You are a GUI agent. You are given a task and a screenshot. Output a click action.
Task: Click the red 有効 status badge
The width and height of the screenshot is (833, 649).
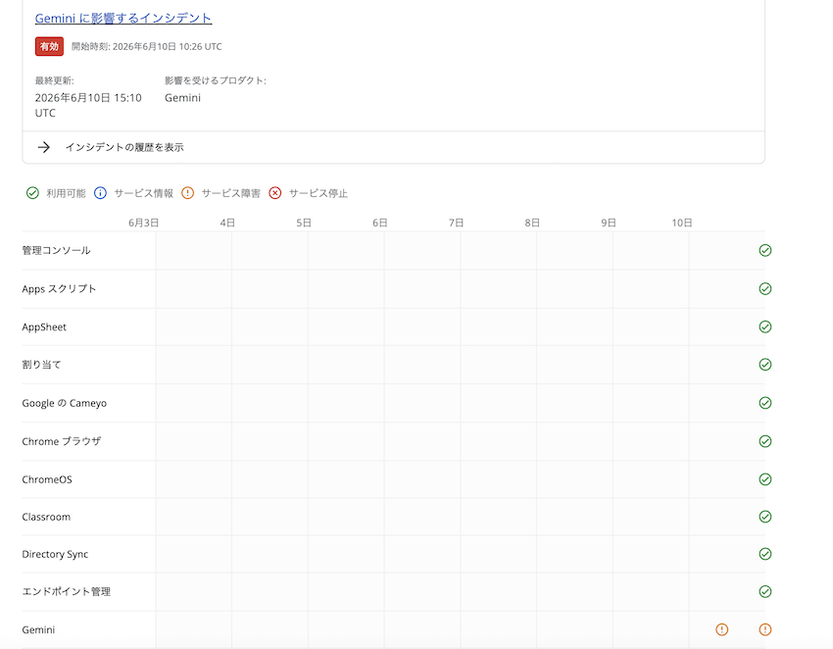point(49,46)
